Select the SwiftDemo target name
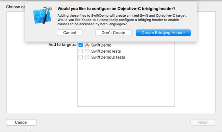 pos(101,45)
